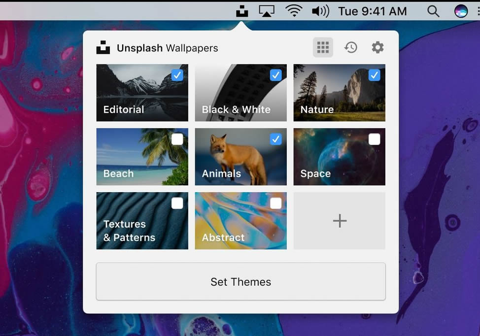Click the volume speaker icon
Screen dimensions: 480x336
point(320,11)
